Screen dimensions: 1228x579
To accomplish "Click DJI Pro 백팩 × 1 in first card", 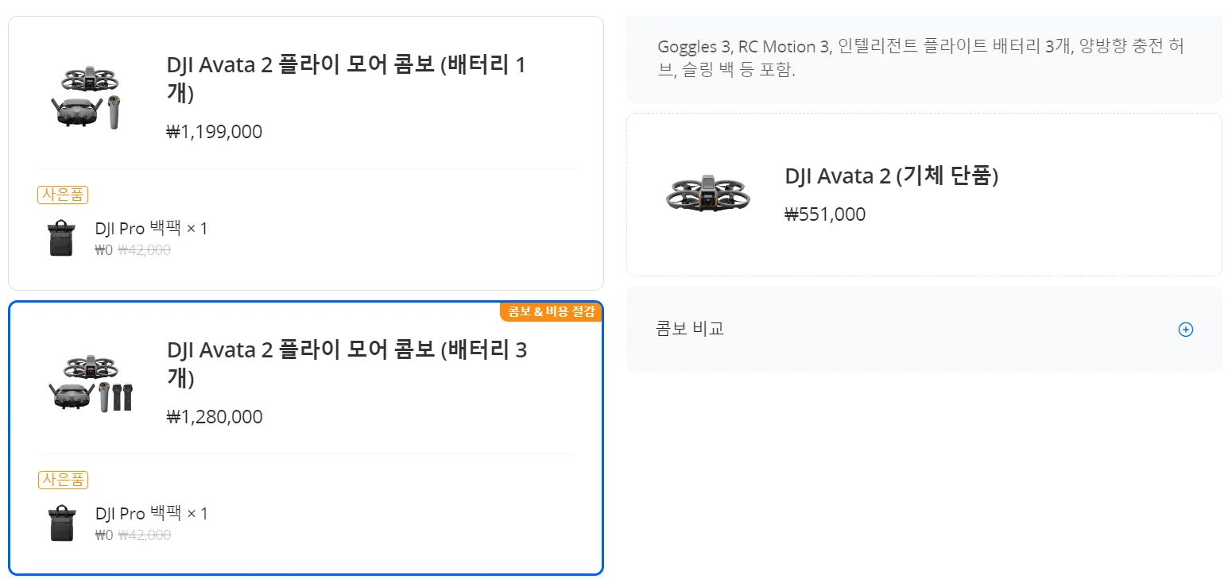I will (151, 229).
